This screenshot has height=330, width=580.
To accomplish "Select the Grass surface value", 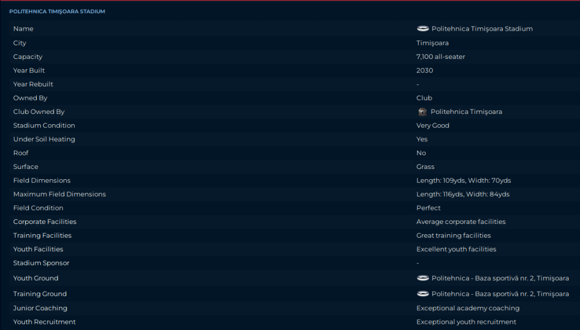I will tap(425, 167).
